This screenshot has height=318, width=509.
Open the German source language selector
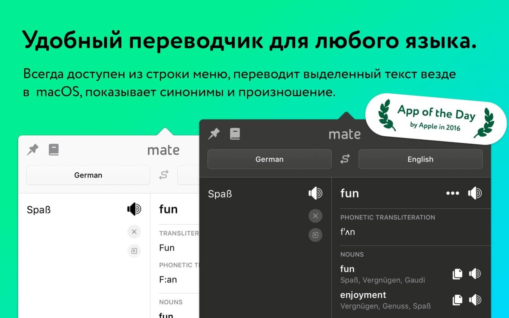[x=269, y=159]
